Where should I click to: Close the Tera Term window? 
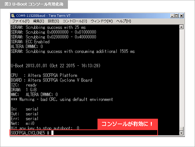tap(181, 16)
